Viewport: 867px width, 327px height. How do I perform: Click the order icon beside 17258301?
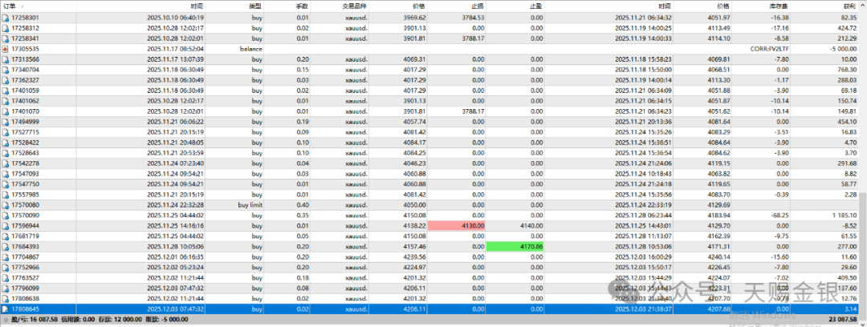pyautogui.click(x=6, y=18)
